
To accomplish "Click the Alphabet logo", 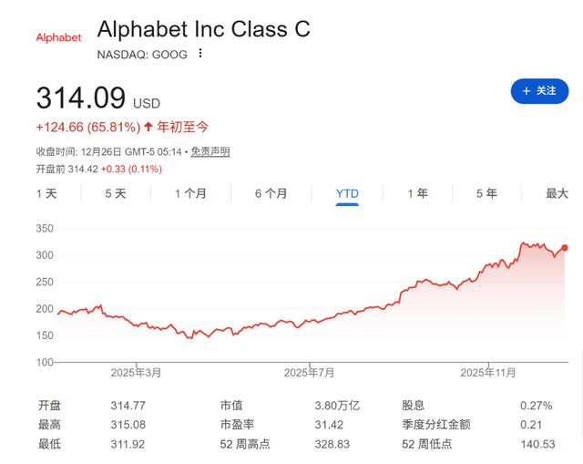I will [58, 37].
